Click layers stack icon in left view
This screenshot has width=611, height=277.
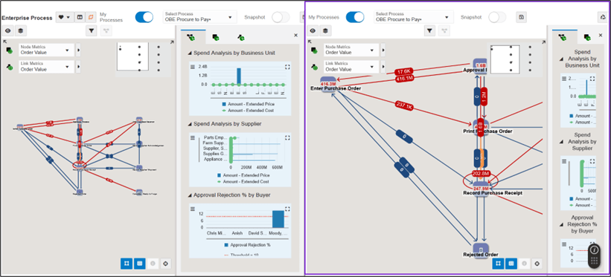pyautogui.click(x=20, y=30)
